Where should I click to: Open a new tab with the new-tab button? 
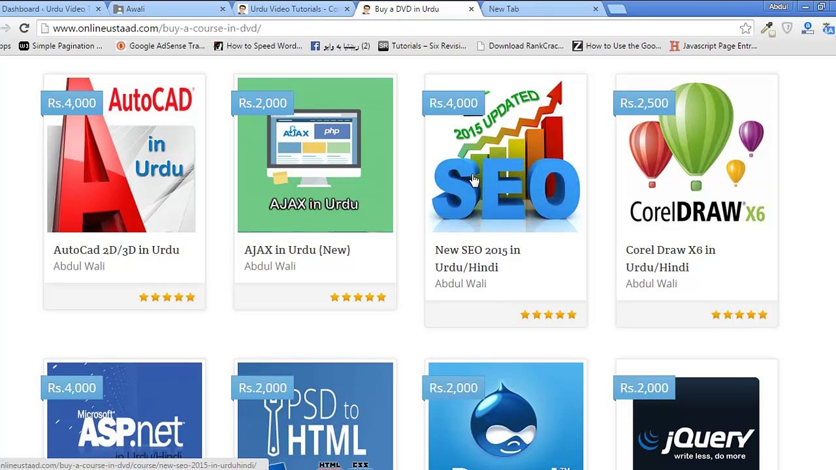[x=617, y=9]
